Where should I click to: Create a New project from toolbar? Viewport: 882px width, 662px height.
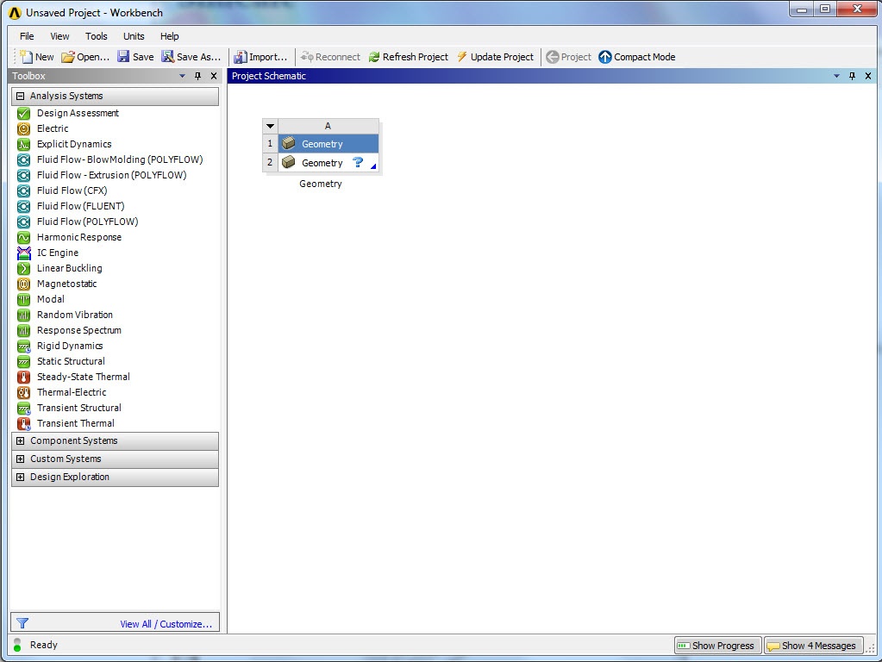[x=37, y=57]
